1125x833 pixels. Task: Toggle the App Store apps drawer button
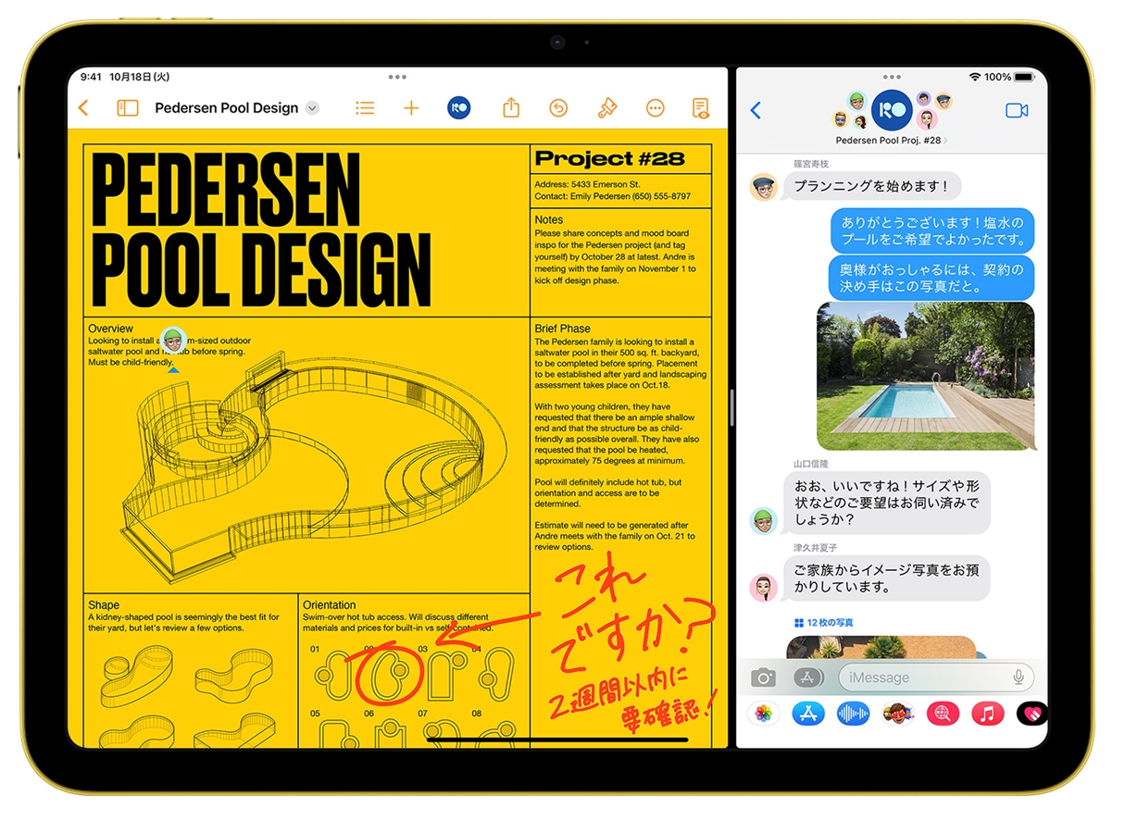[808, 678]
